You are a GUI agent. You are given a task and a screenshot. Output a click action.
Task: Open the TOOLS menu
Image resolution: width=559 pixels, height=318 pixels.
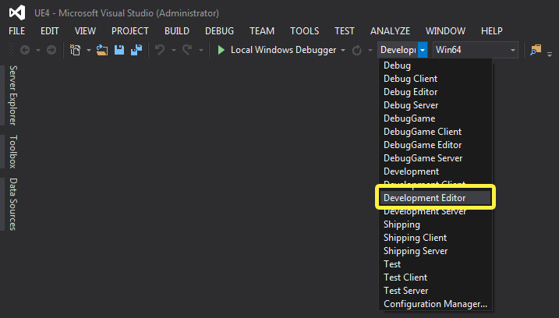click(x=305, y=31)
